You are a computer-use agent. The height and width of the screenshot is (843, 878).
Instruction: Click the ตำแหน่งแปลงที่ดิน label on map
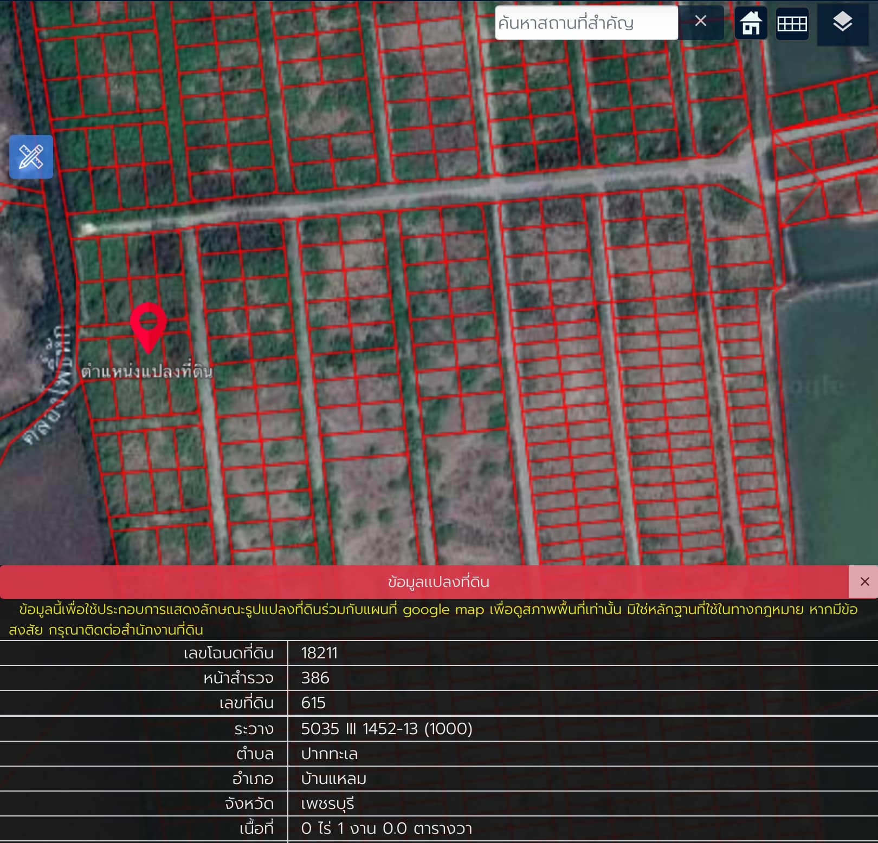click(147, 372)
